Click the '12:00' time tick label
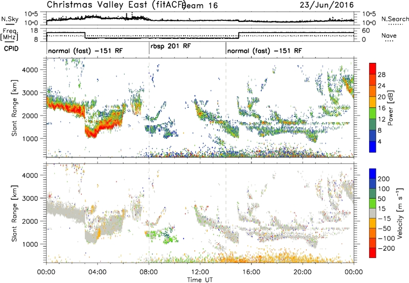409x283 pixels. (200, 272)
